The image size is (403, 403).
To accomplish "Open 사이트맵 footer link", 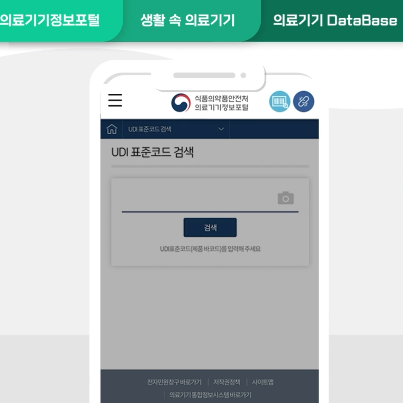I will click(263, 382).
